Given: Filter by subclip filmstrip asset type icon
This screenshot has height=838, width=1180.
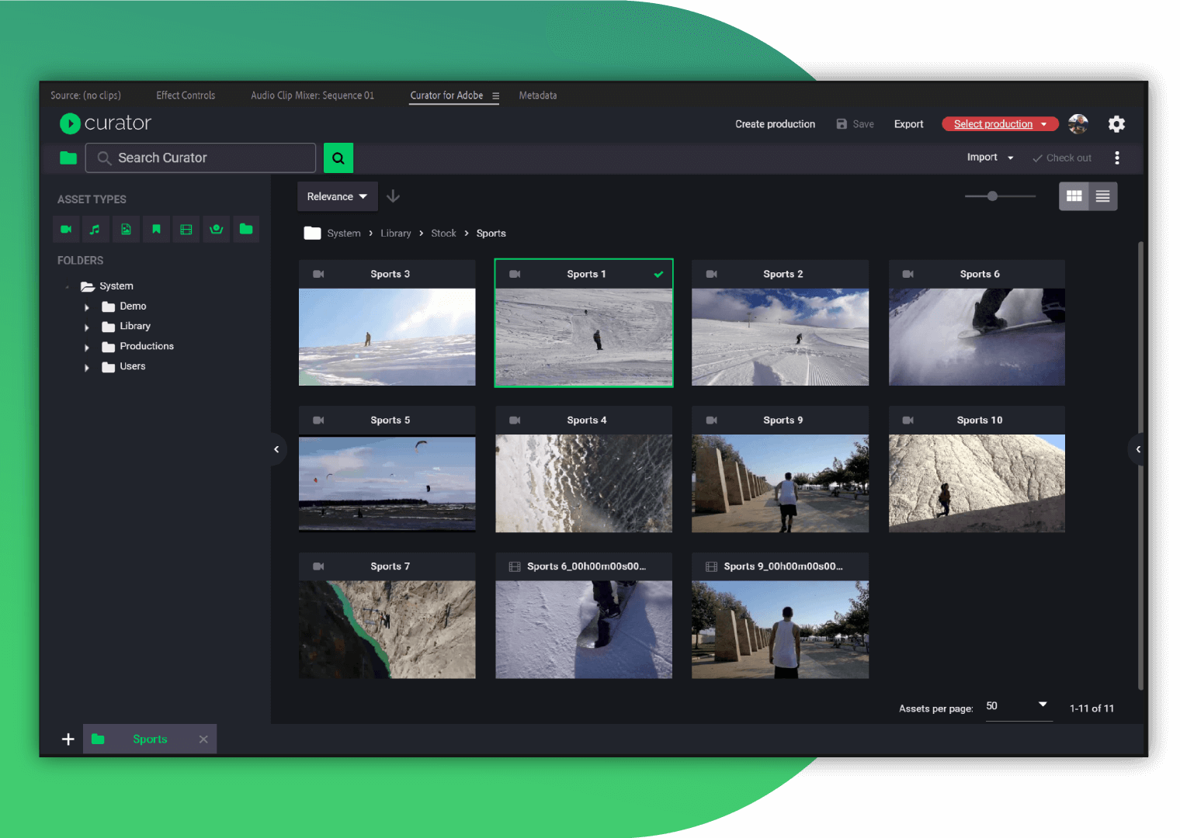Looking at the screenshot, I should click(x=186, y=229).
